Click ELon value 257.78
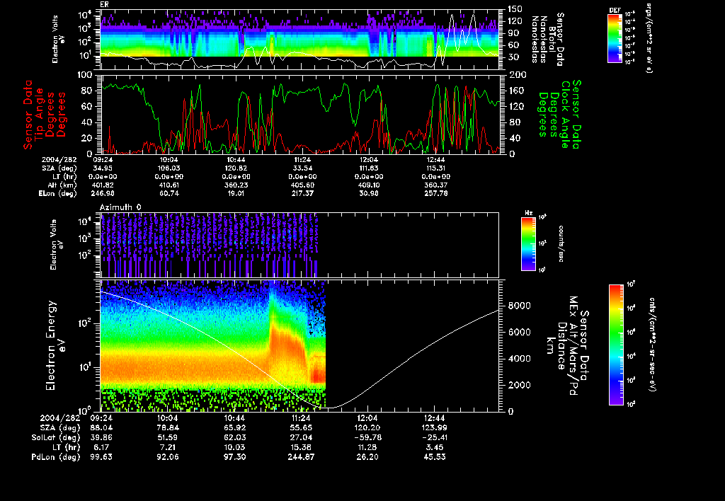 (x=435, y=193)
